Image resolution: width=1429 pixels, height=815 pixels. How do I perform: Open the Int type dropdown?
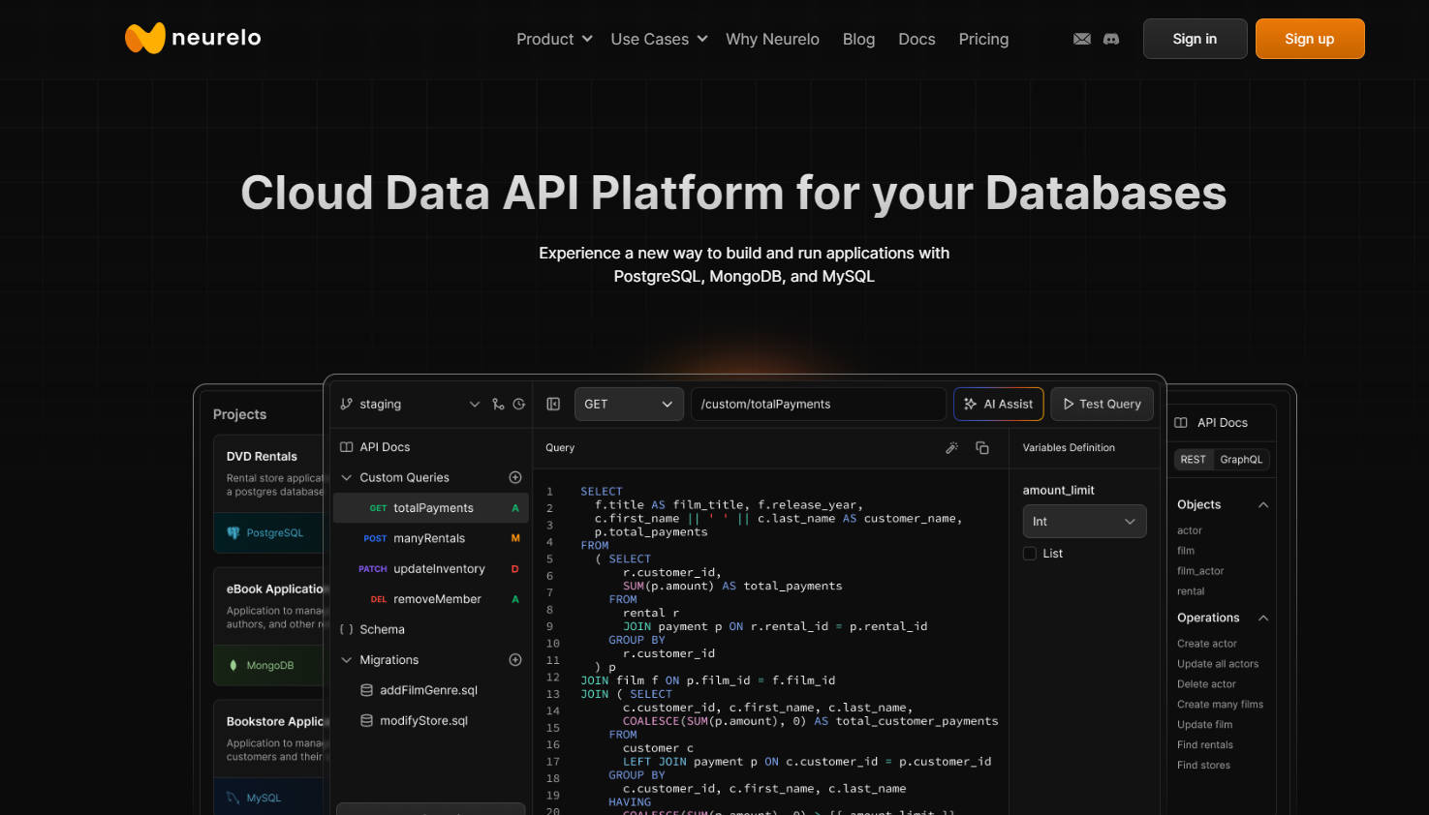[1084, 522]
